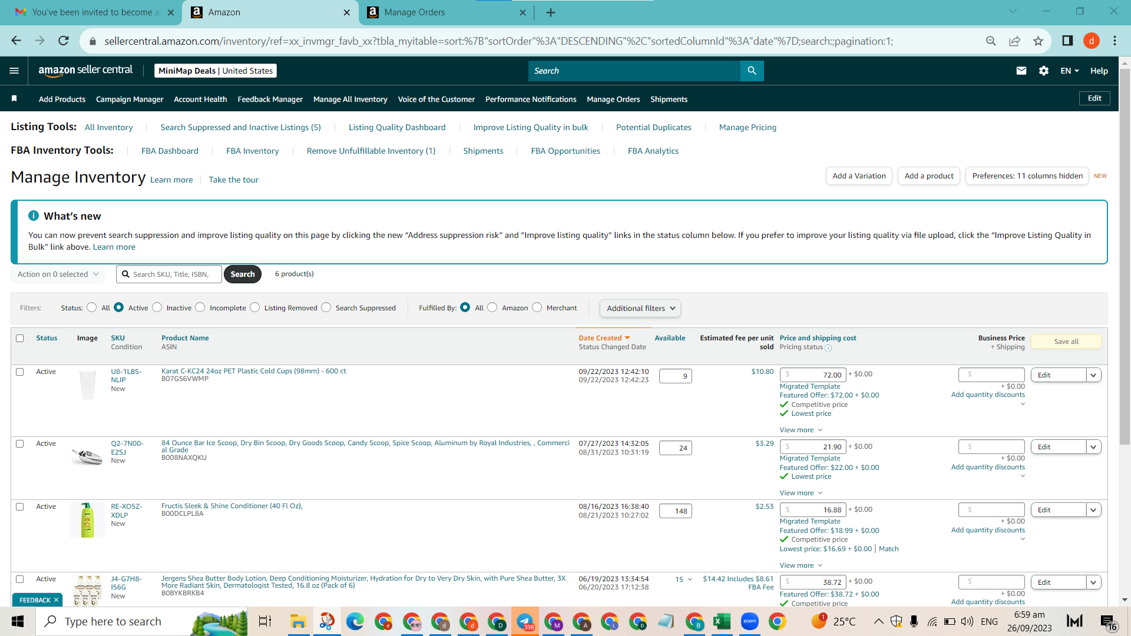Open Preferences: 11 columns hidden
The height and width of the screenshot is (636, 1131).
[1027, 175]
